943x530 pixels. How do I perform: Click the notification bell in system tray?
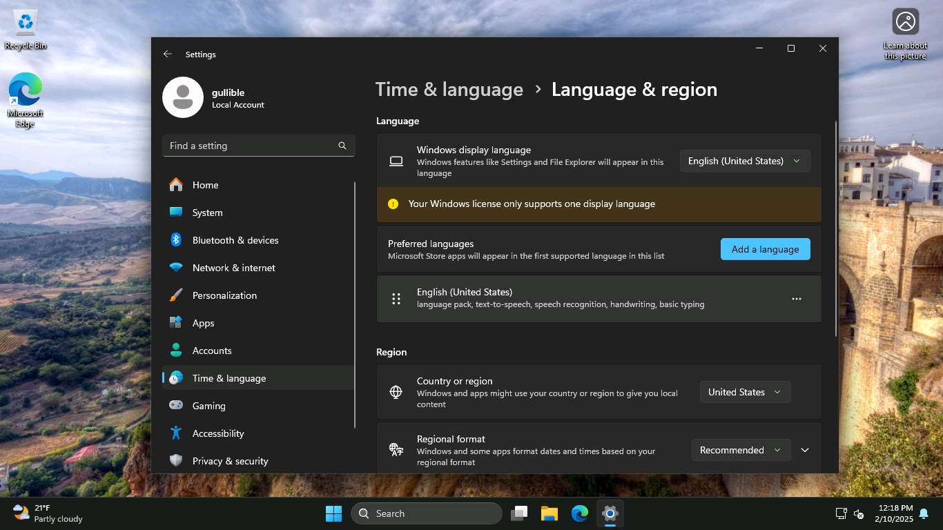click(924, 513)
